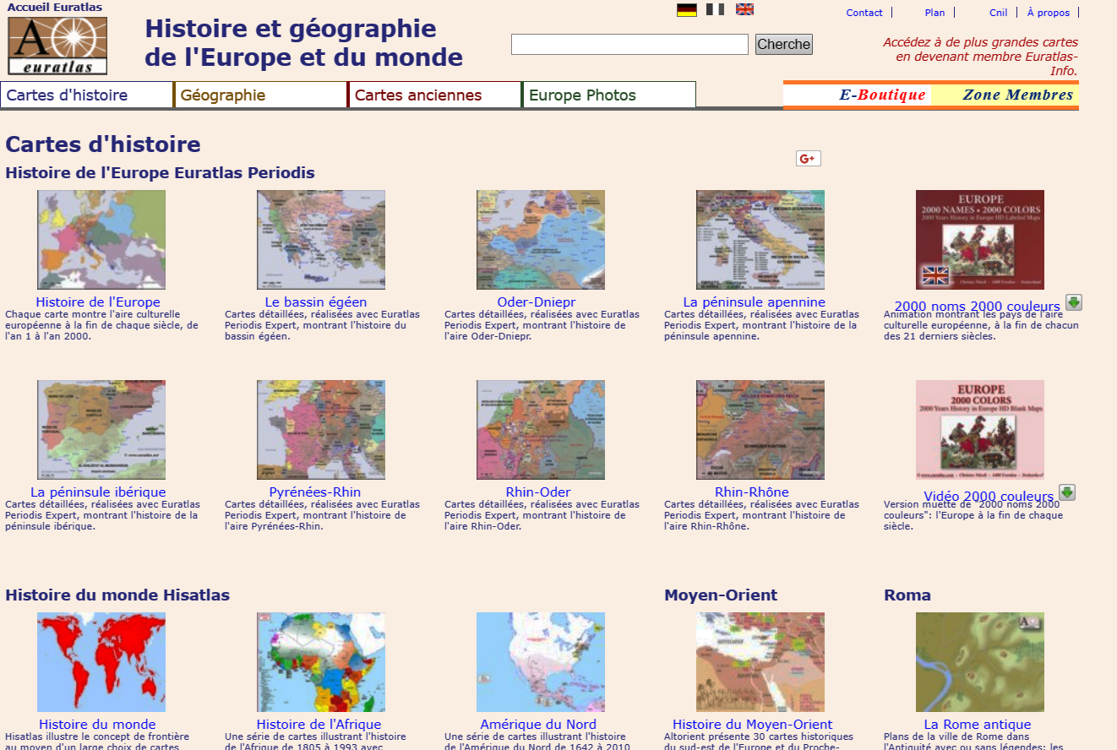Open the À propos link

click(1049, 13)
